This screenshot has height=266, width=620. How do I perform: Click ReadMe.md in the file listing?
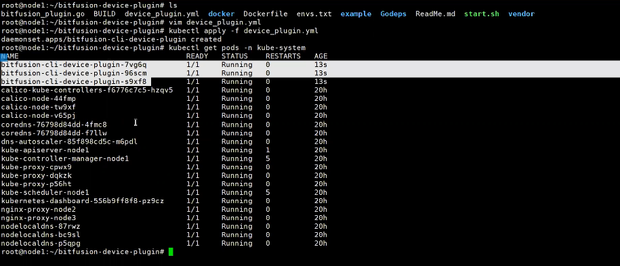(435, 14)
